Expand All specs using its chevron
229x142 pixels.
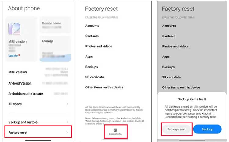pos(67,104)
